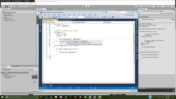Viewport: 176px width, 99px height.
Task: Click Quick Launch search field
Action: (118, 12)
